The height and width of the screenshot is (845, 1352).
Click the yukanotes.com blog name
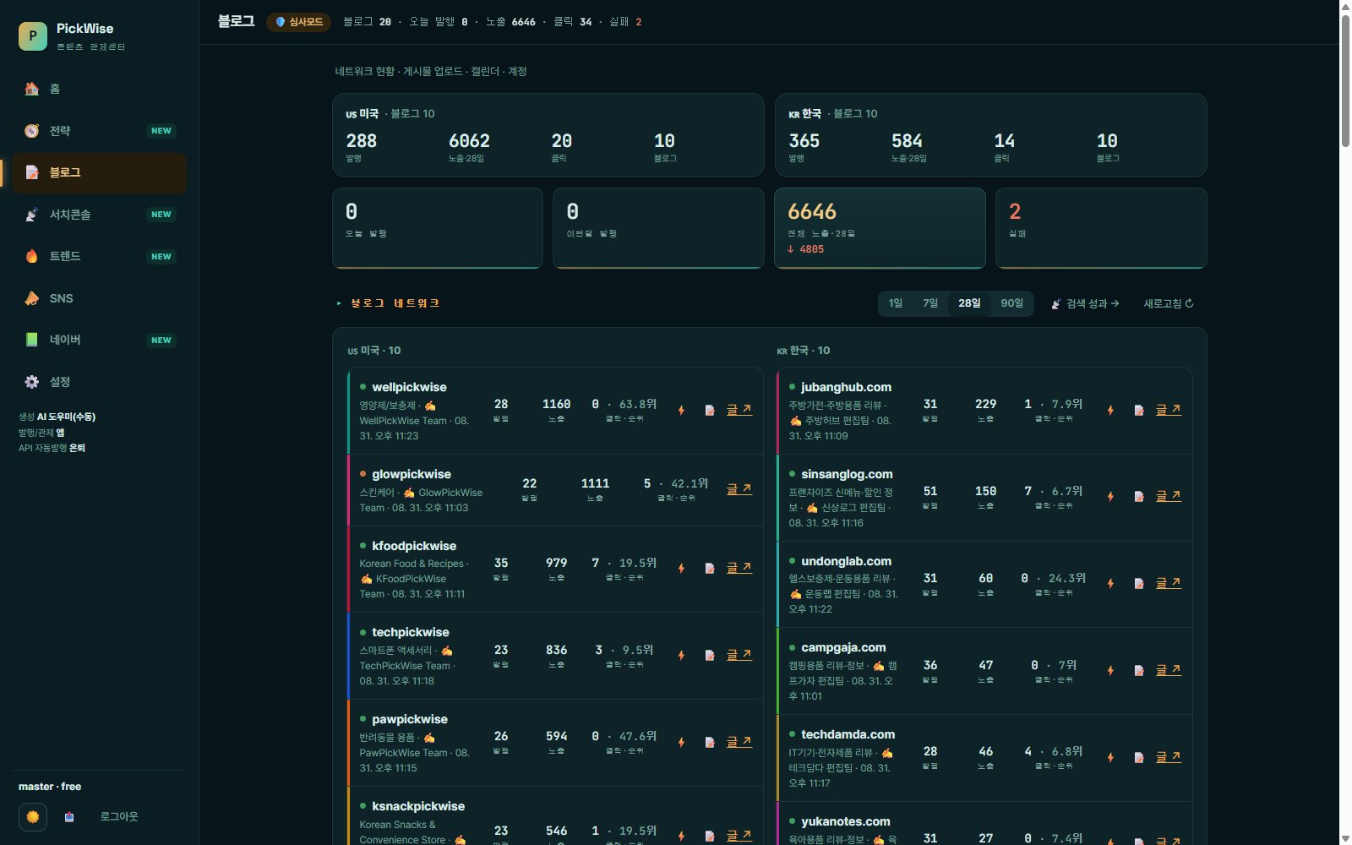coord(846,821)
